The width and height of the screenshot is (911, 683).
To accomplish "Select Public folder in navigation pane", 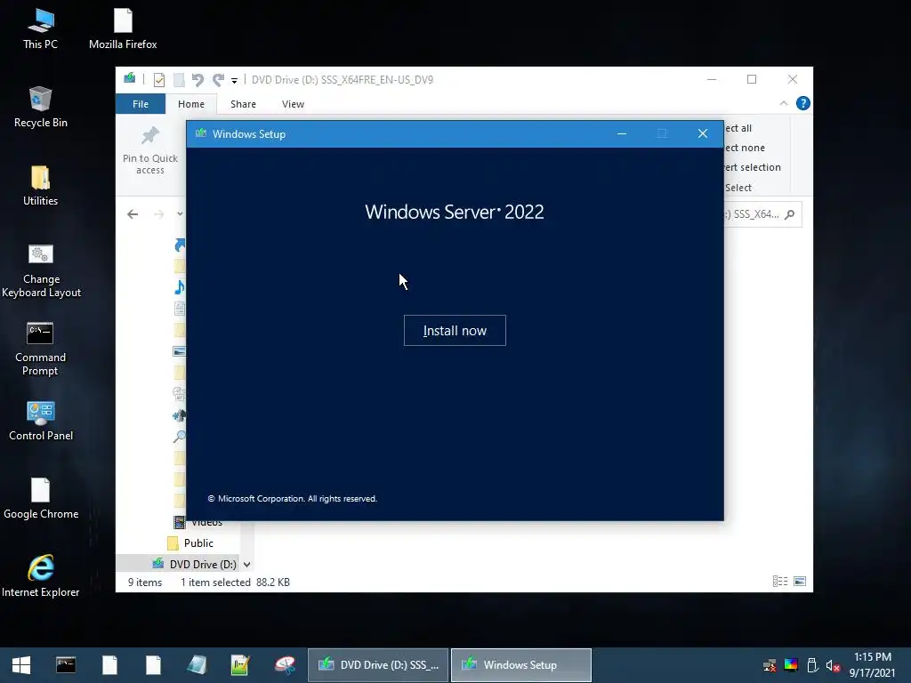I will [190, 543].
